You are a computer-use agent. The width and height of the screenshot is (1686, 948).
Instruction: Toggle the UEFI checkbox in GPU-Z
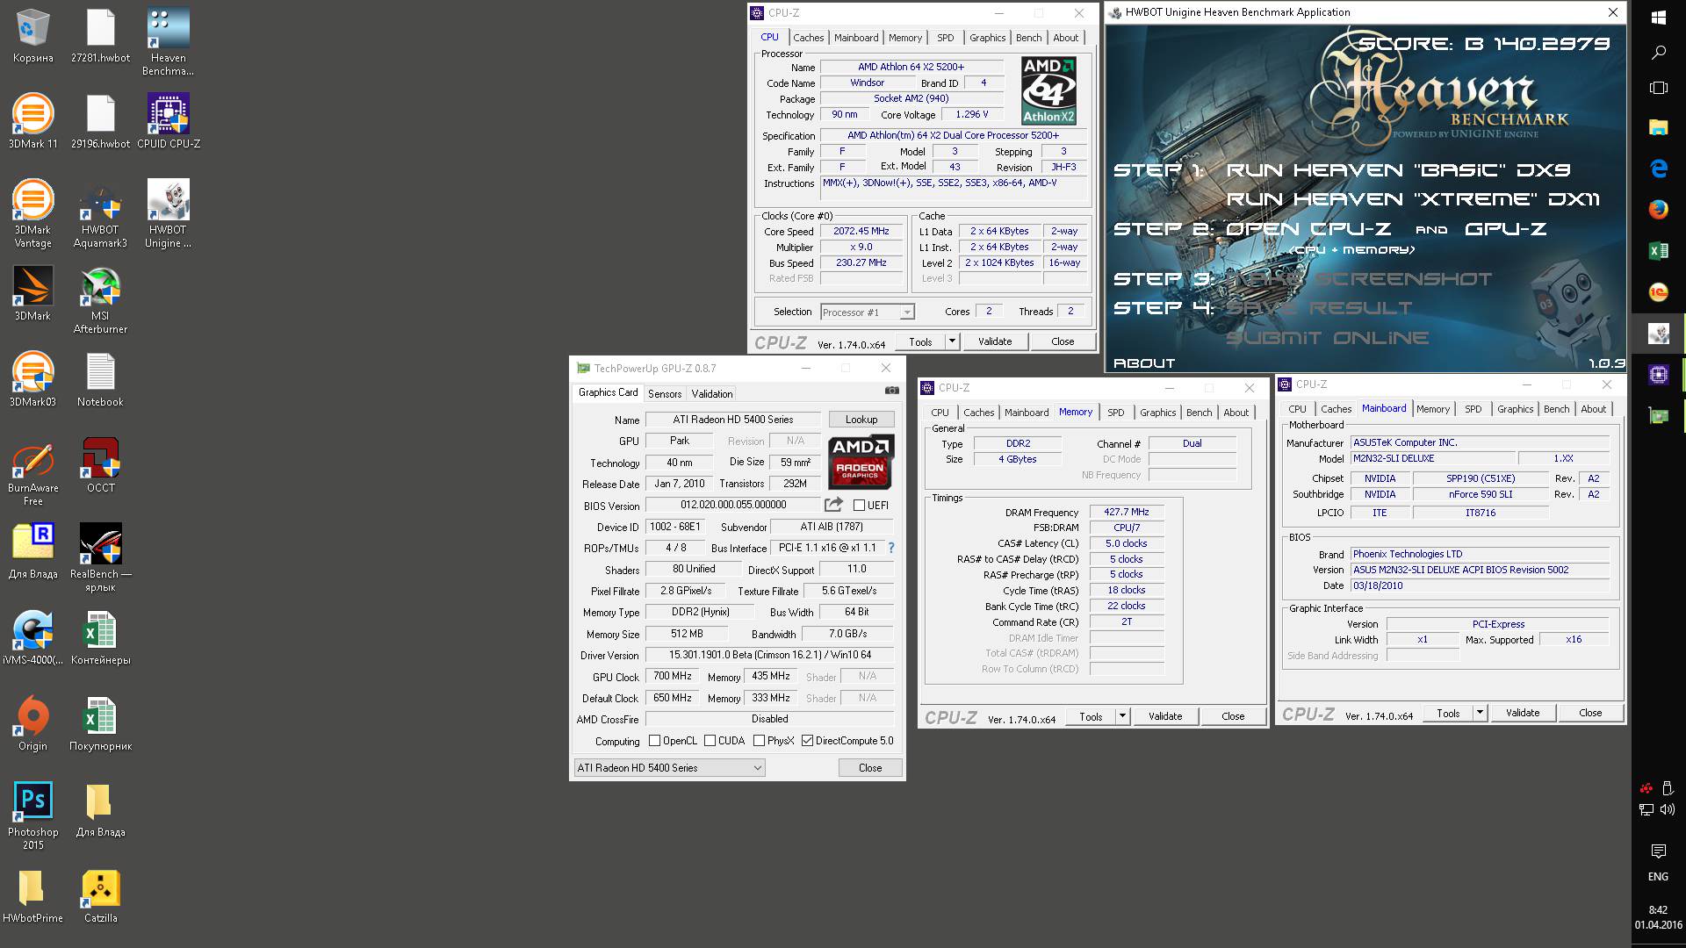pyautogui.click(x=859, y=506)
